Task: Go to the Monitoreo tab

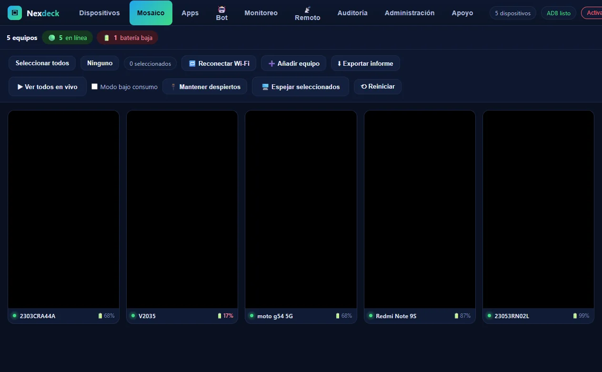Action: point(261,13)
